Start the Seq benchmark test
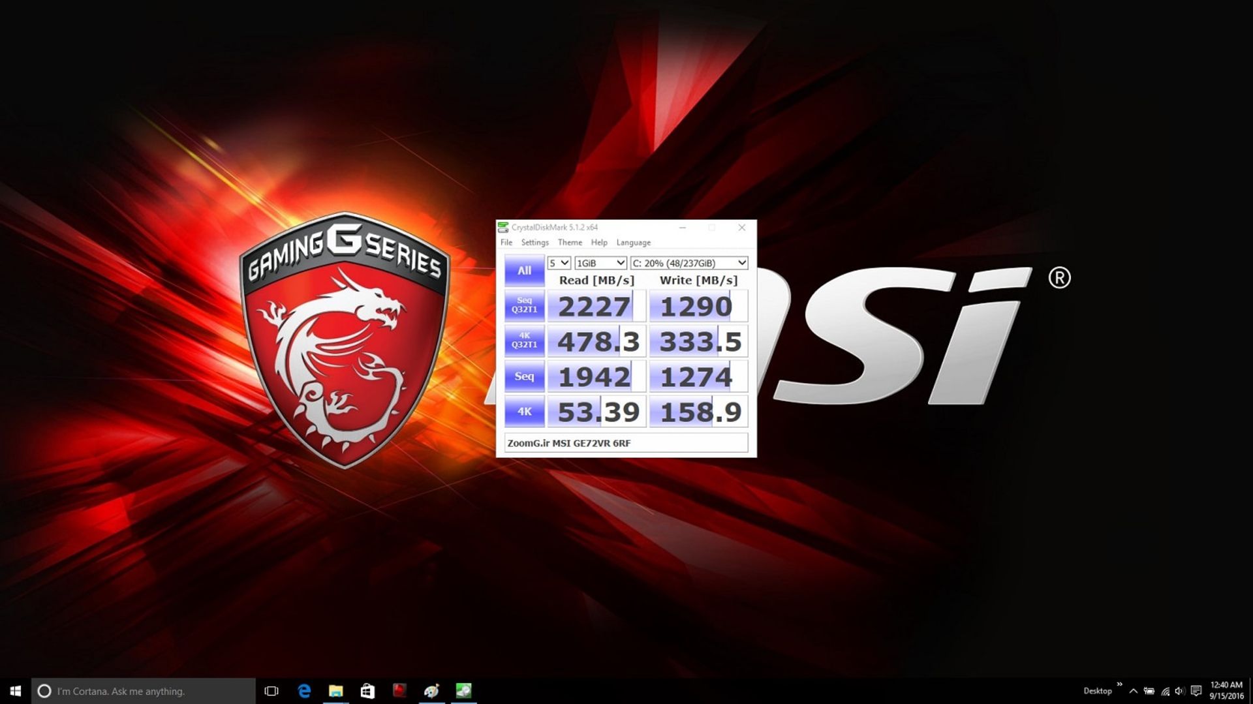 point(524,376)
